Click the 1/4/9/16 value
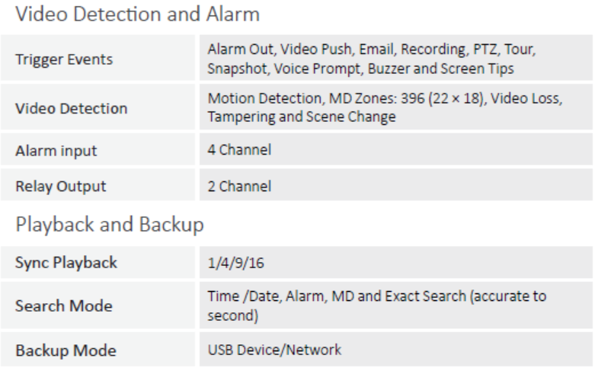This screenshot has height=368, width=595. (235, 263)
